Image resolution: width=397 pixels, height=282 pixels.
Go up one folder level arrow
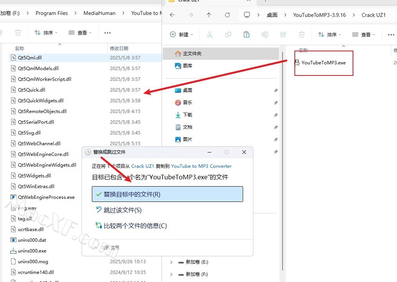coord(209,15)
